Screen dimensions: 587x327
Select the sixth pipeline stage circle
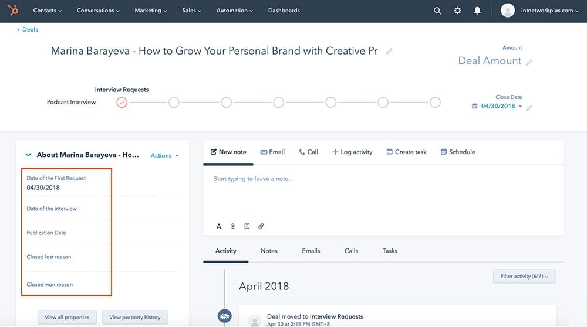pos(383,103)
